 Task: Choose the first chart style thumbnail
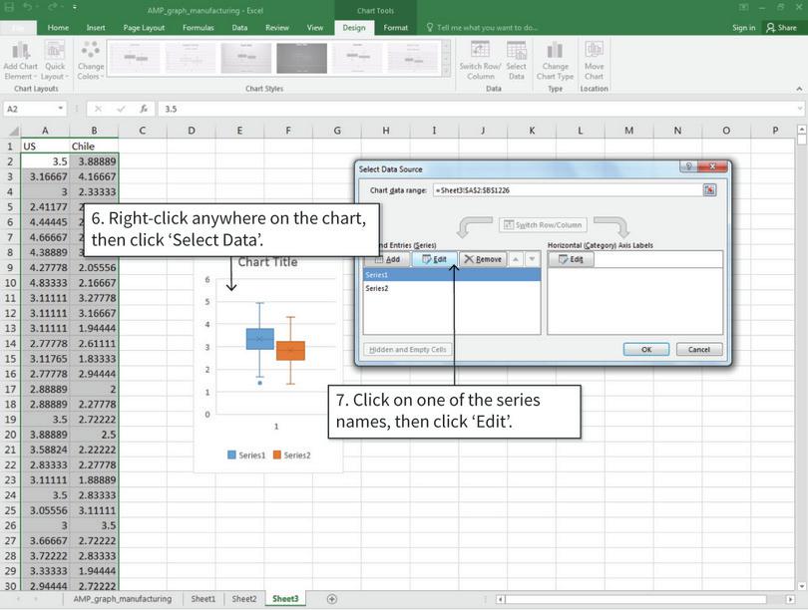pos(135,58)
